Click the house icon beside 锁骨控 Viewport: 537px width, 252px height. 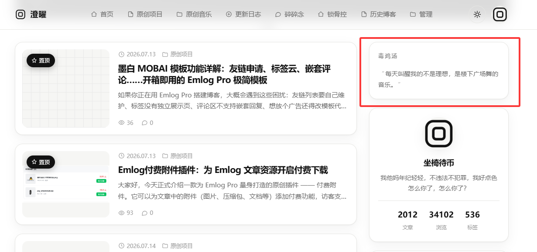click(321, 14)
